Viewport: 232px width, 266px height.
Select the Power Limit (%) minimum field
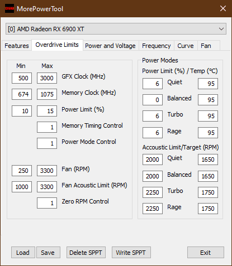pyautogui.click(x=22, y=111)
